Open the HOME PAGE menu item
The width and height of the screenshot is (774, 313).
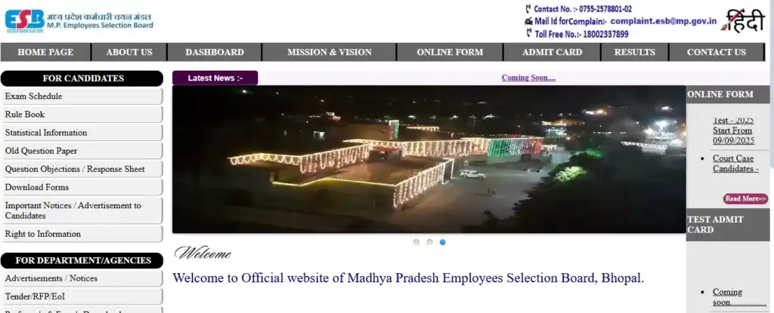pyautogui.click(x=45, y=52)
